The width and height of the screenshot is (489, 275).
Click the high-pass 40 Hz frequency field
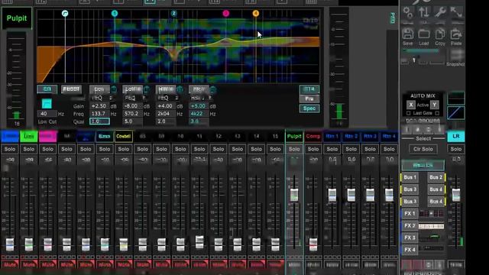(x=47, y=114)
